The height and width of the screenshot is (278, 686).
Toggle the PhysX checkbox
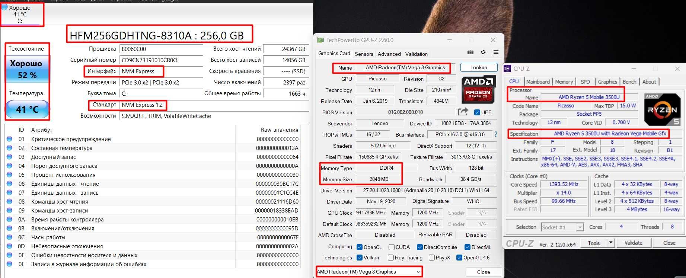point(431,258)
